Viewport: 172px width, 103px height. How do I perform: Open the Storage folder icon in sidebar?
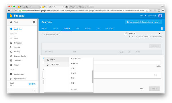coord(11,47)
